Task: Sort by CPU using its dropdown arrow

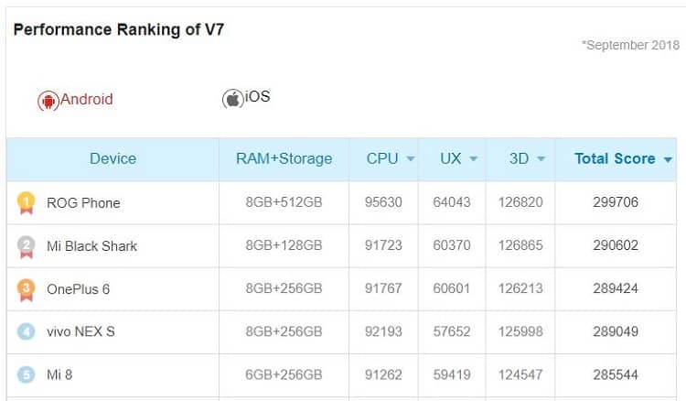Action: pos(411,158)
